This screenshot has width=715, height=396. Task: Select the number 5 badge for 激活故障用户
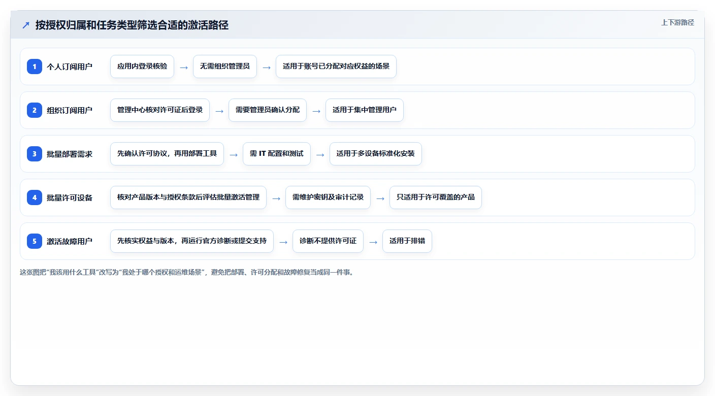click(35, 241)
